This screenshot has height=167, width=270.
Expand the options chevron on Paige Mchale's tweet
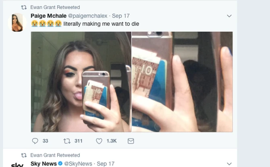coord(229,16)
